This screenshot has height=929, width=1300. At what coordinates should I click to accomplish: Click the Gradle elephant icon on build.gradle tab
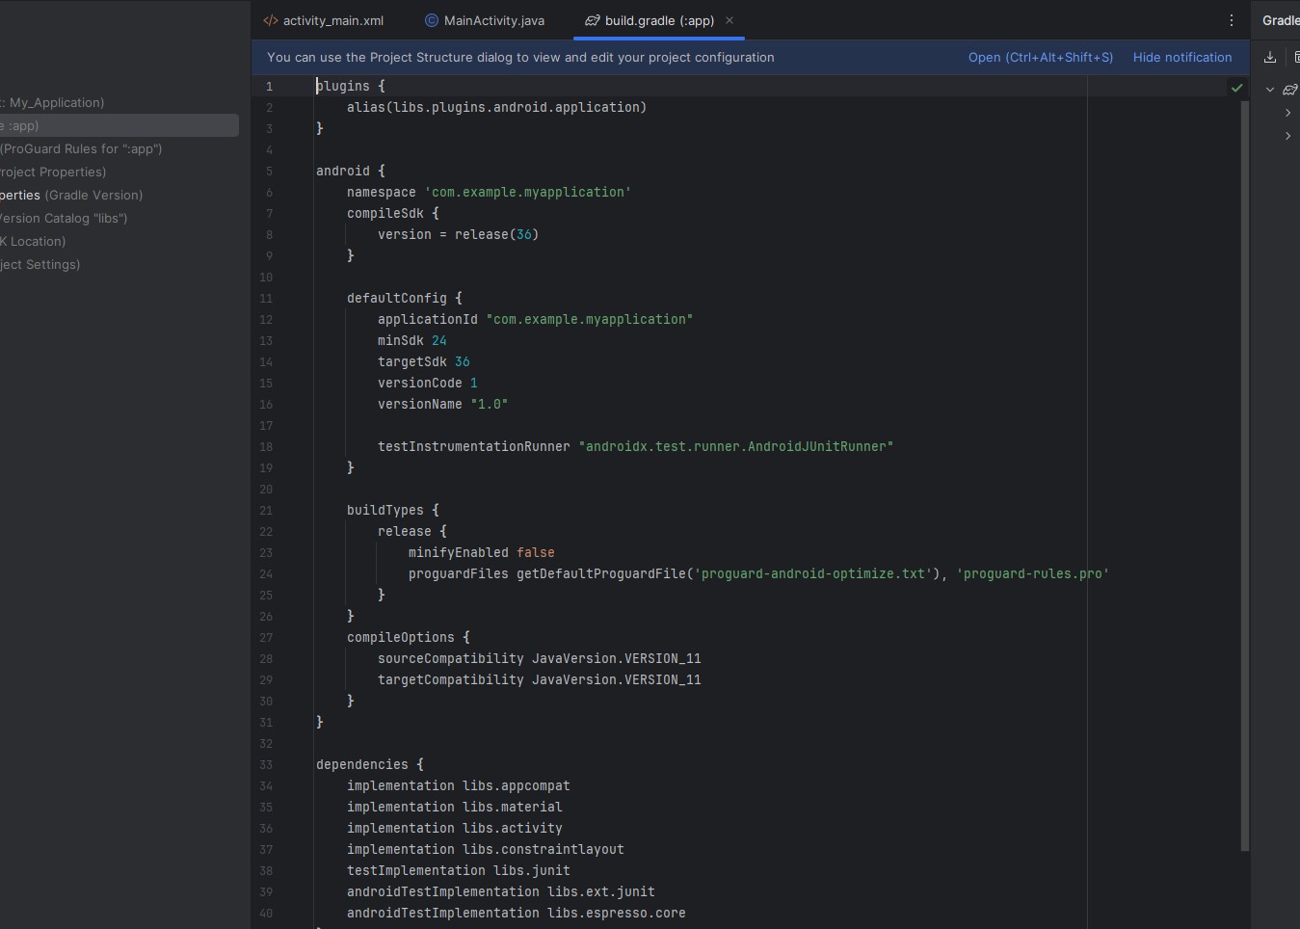click(593, 20)
